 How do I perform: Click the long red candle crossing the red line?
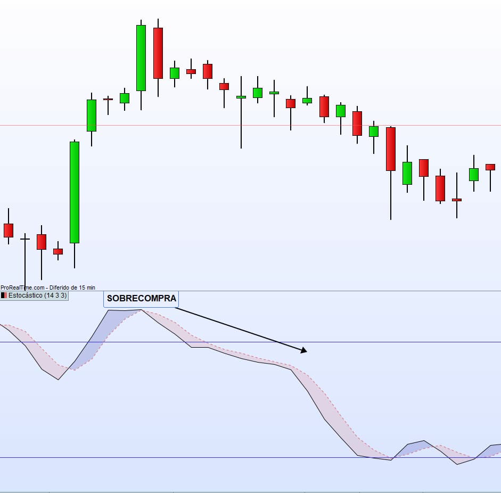(x=391, y=149)
